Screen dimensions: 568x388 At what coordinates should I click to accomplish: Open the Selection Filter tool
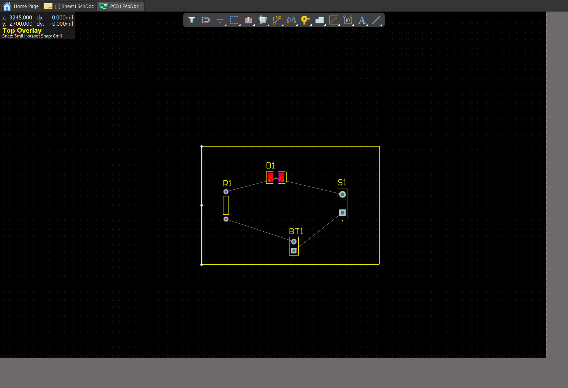192,20
